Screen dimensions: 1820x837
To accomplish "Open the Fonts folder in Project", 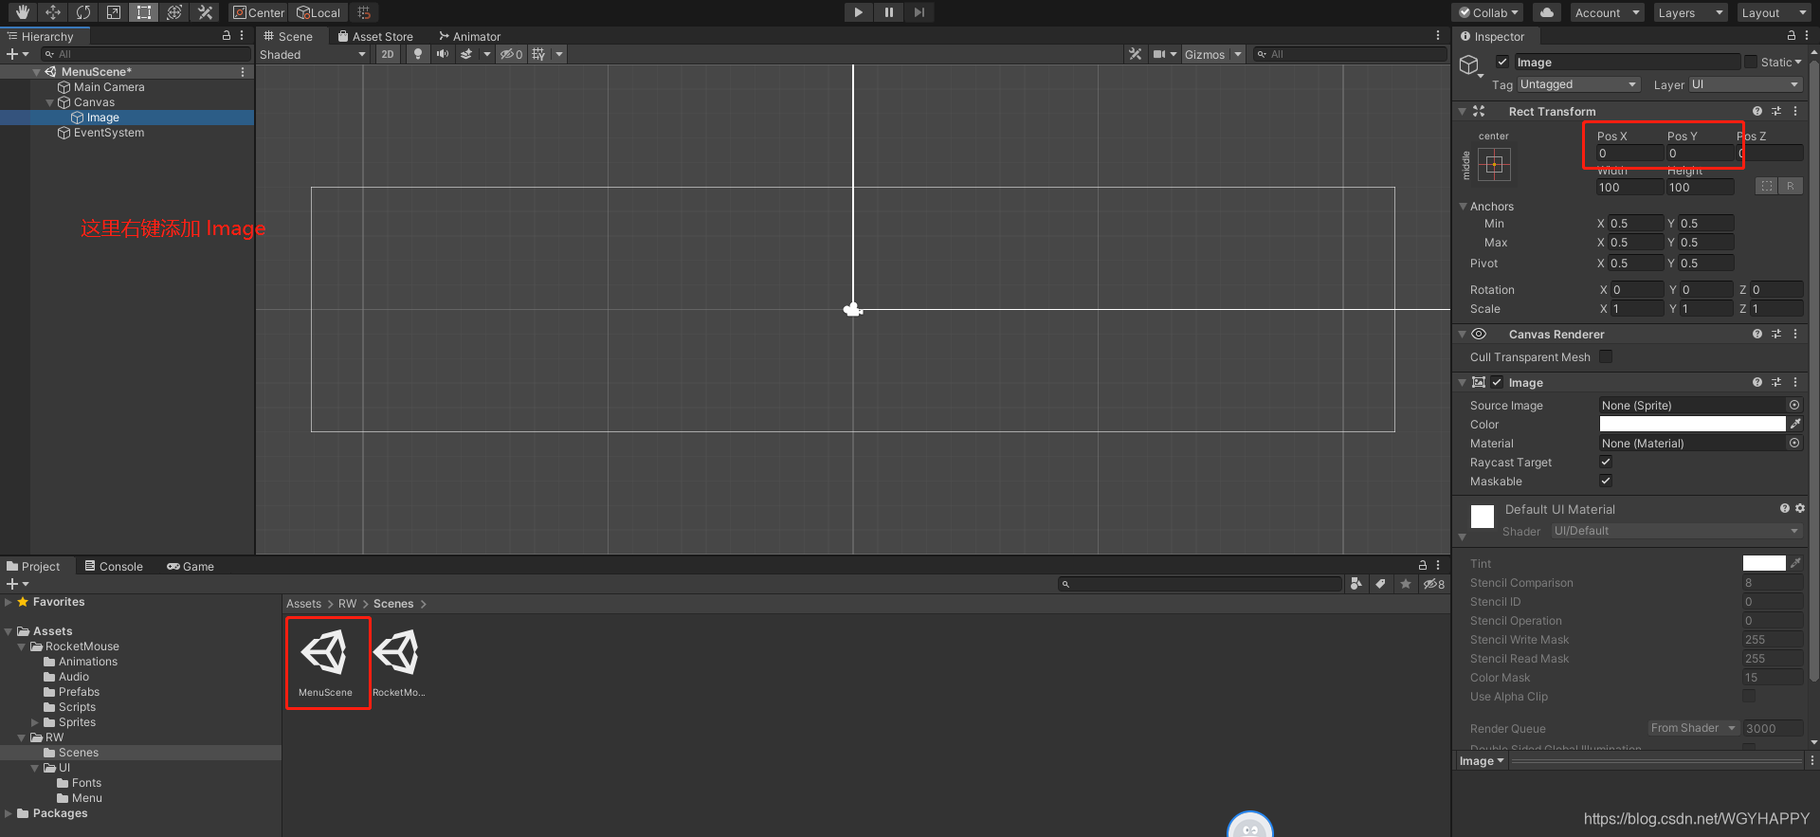I will [86, 783].
